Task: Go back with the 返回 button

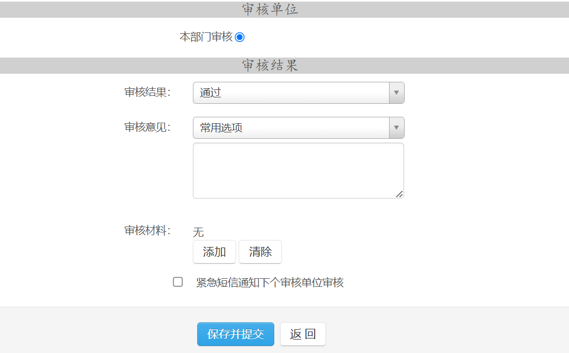Action: coord(303,334)
